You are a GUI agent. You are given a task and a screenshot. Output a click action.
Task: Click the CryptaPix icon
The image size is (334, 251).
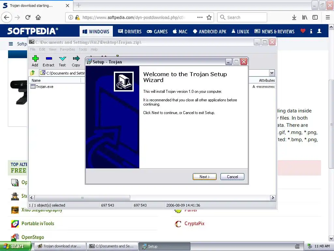178,224
